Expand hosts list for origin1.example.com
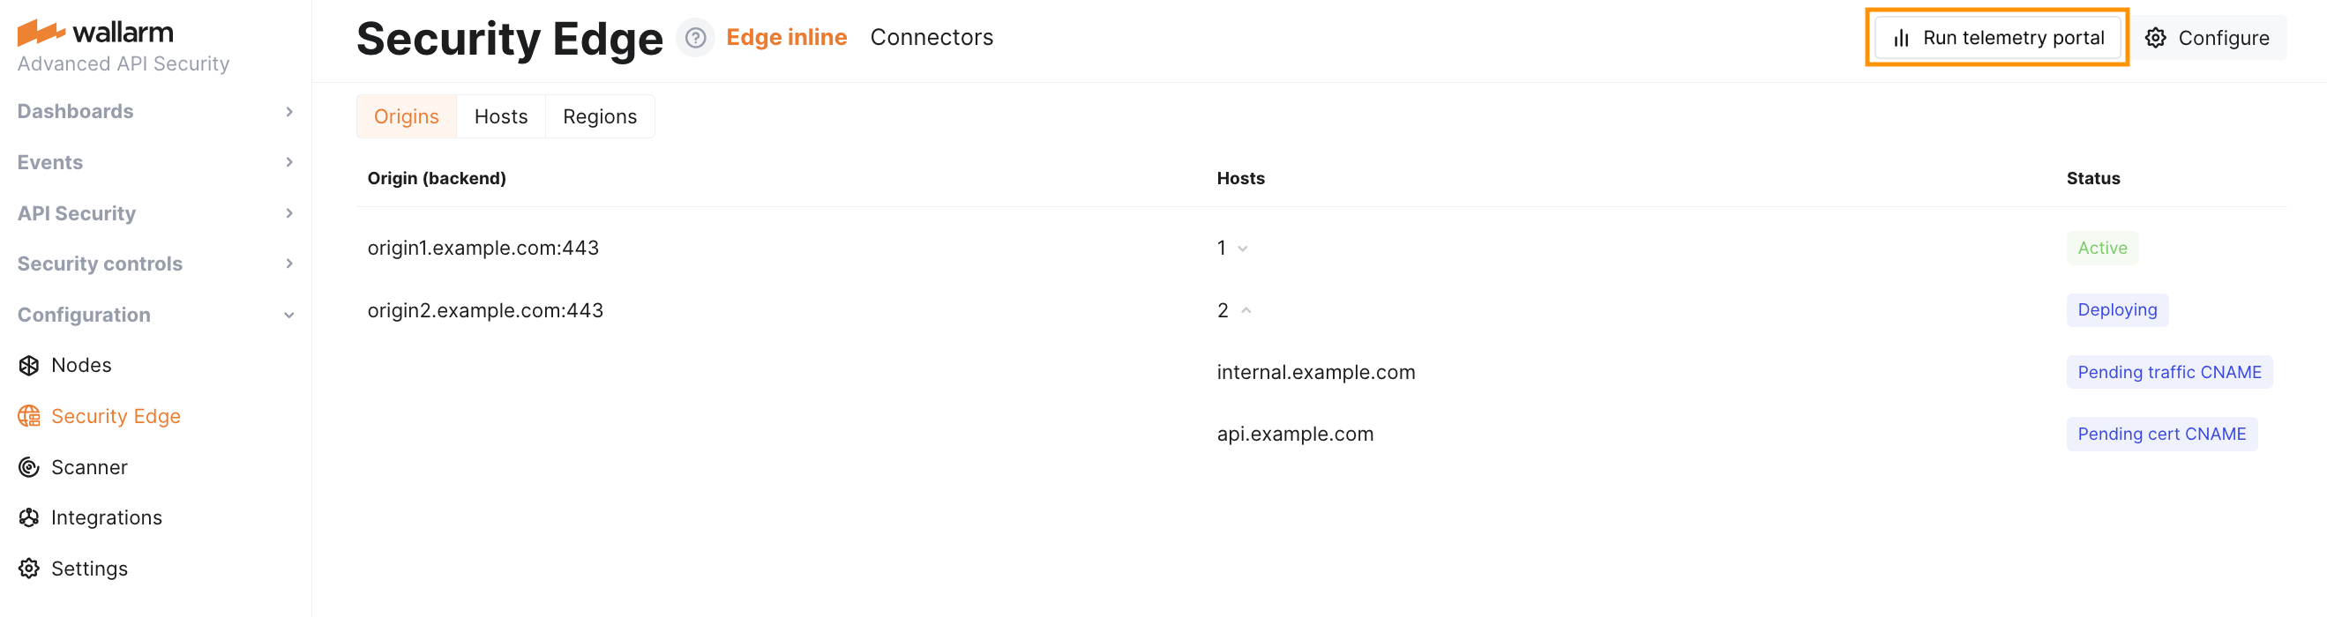 1242,249
